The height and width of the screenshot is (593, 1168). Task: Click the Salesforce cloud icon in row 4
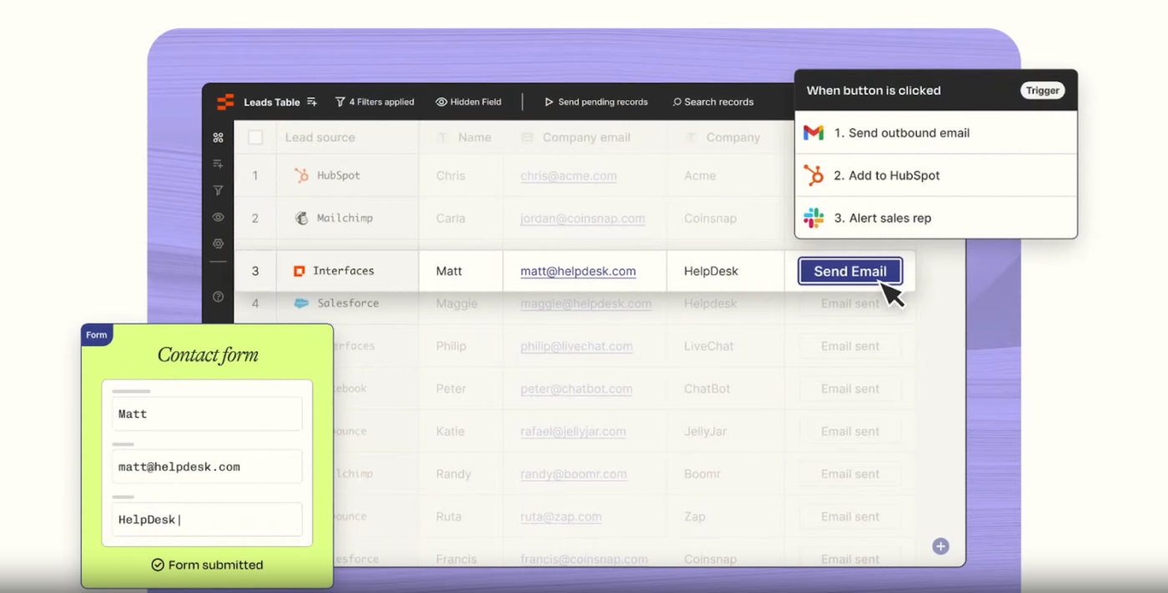[x=301, y=304]
